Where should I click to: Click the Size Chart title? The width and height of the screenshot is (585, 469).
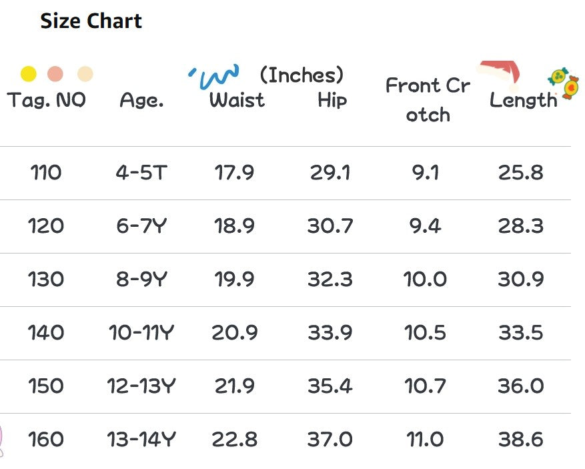[91, 21]
